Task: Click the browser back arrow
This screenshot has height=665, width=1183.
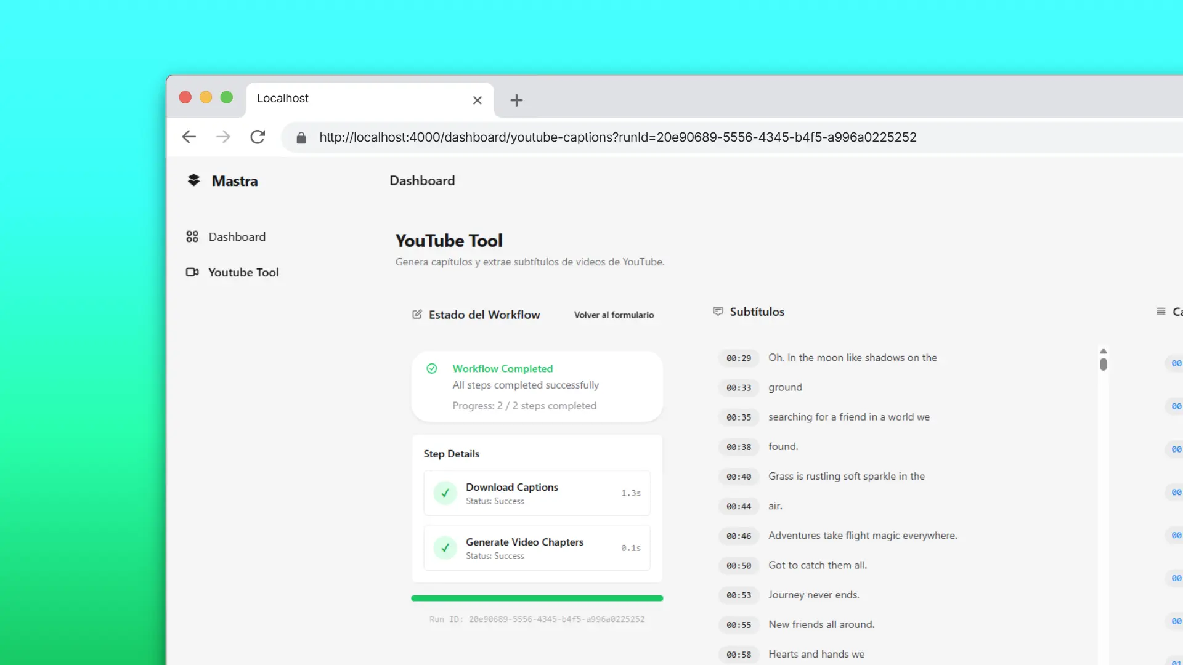Action: (189, 137)
